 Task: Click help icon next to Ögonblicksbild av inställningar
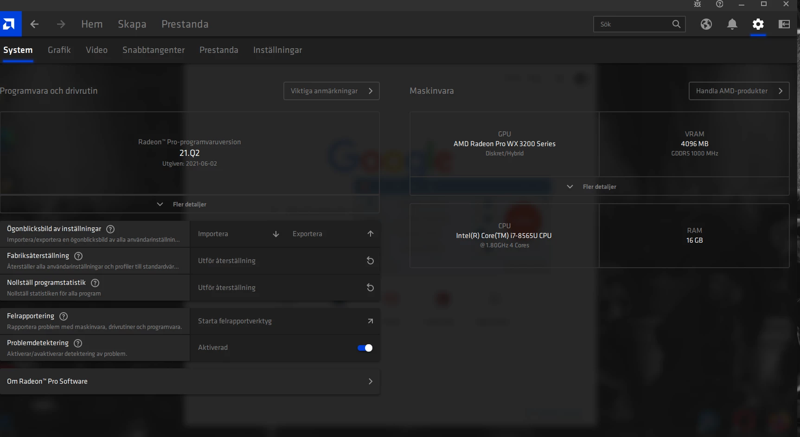(110, 229)
